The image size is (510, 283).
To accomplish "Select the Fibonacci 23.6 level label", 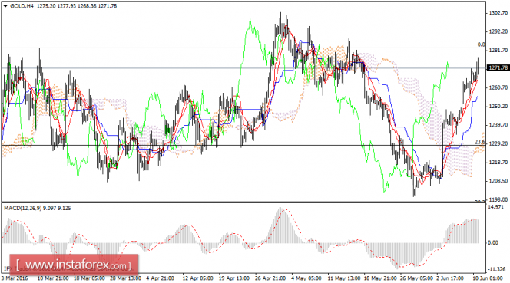I will (x=480, y=142).
